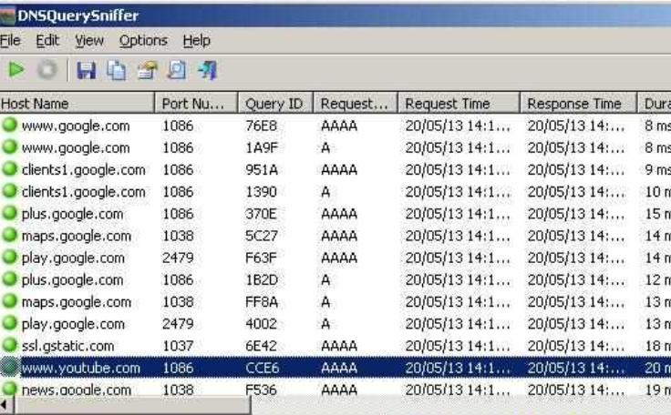Screen dimensions: 671x415
Task: Open the Find magnifier icon in the toolbar
Action: (177, 70)
